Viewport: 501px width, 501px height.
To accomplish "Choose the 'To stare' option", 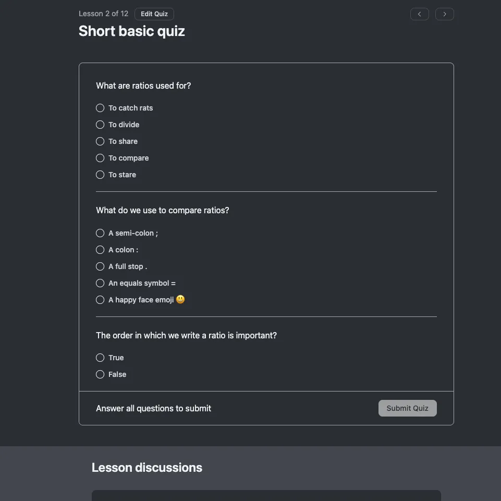I will tap(100, 175).
